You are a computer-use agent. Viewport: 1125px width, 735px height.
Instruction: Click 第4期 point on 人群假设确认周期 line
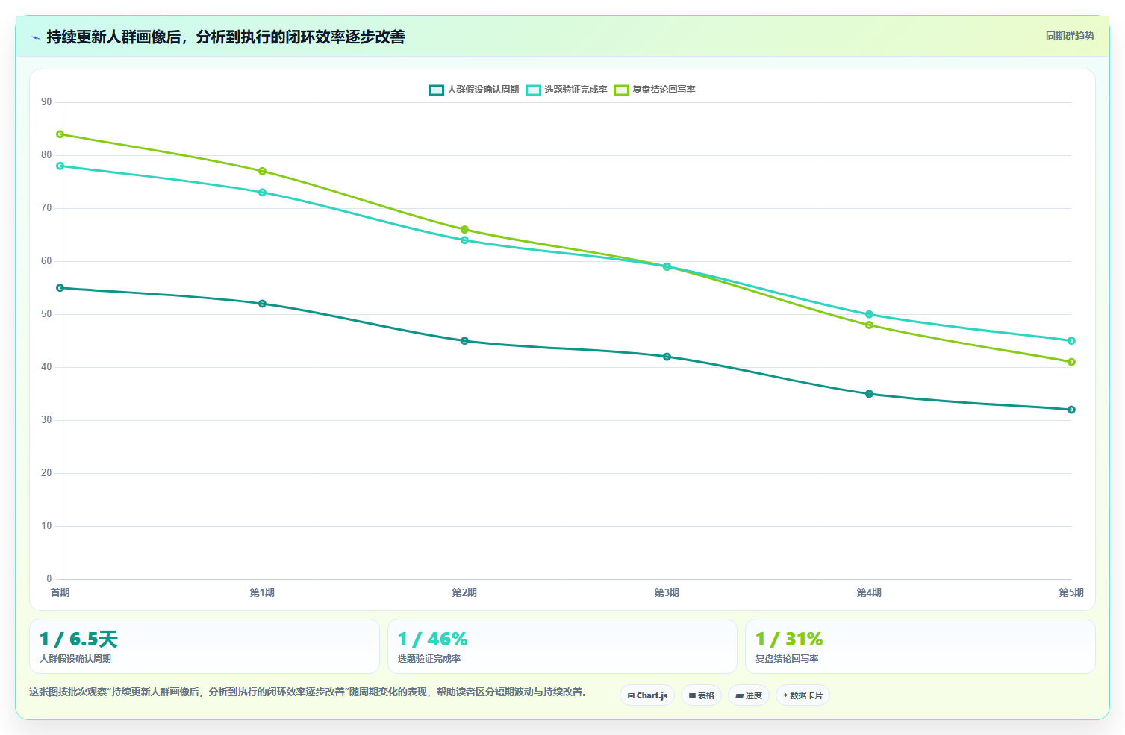[x=869, y=394]
